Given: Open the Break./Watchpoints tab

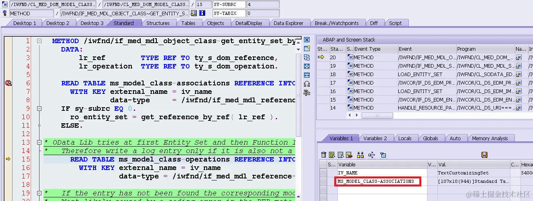Looking at the screenshot, I should tap(337, 23).
